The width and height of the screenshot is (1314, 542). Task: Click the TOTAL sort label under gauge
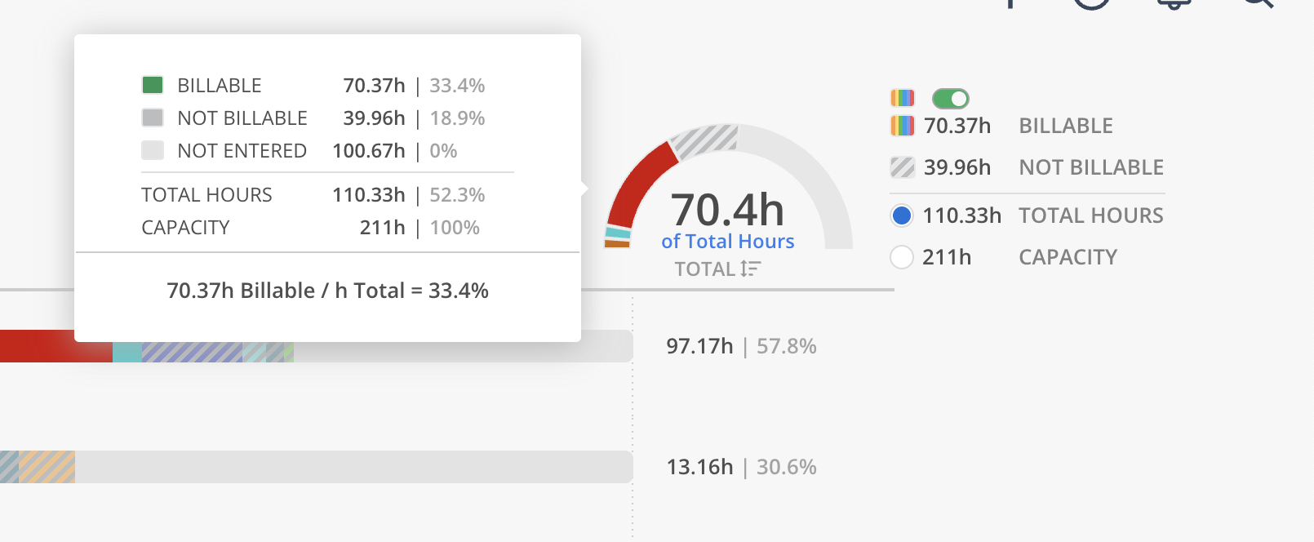point(705,269)
